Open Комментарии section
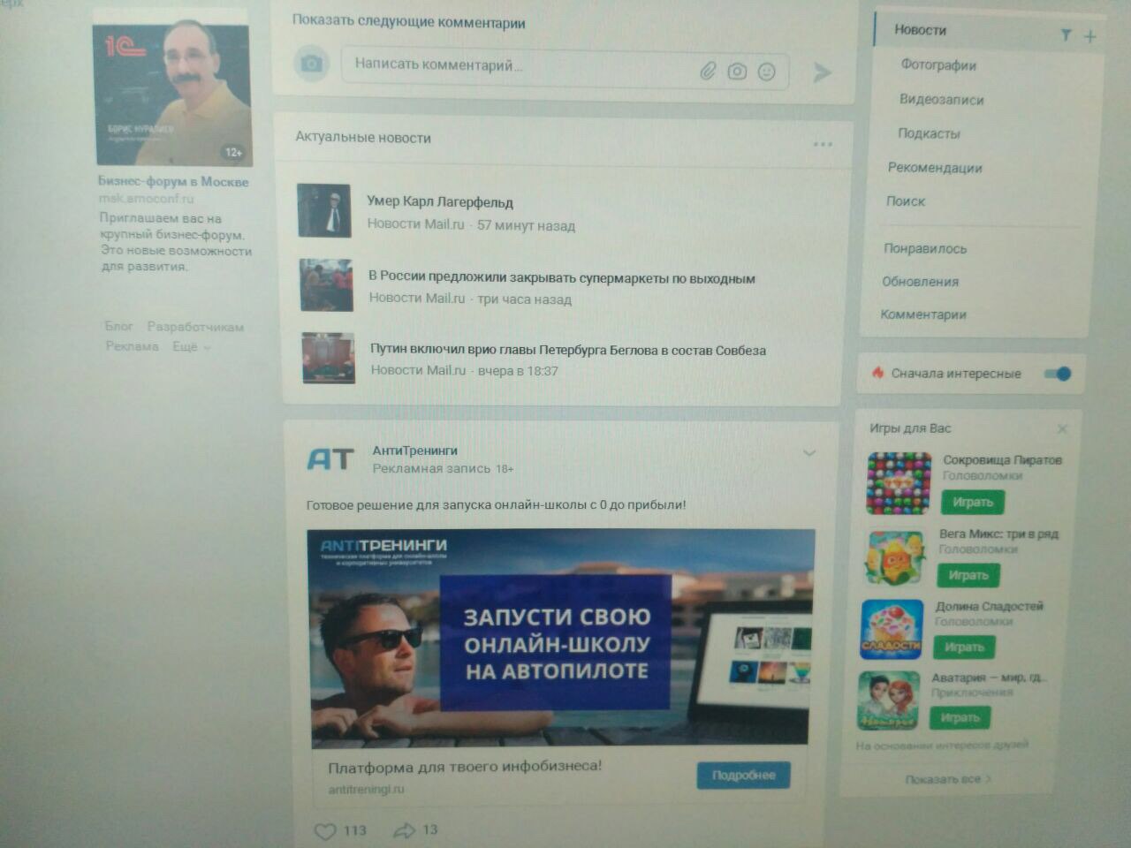 click(x=923, y=314)
